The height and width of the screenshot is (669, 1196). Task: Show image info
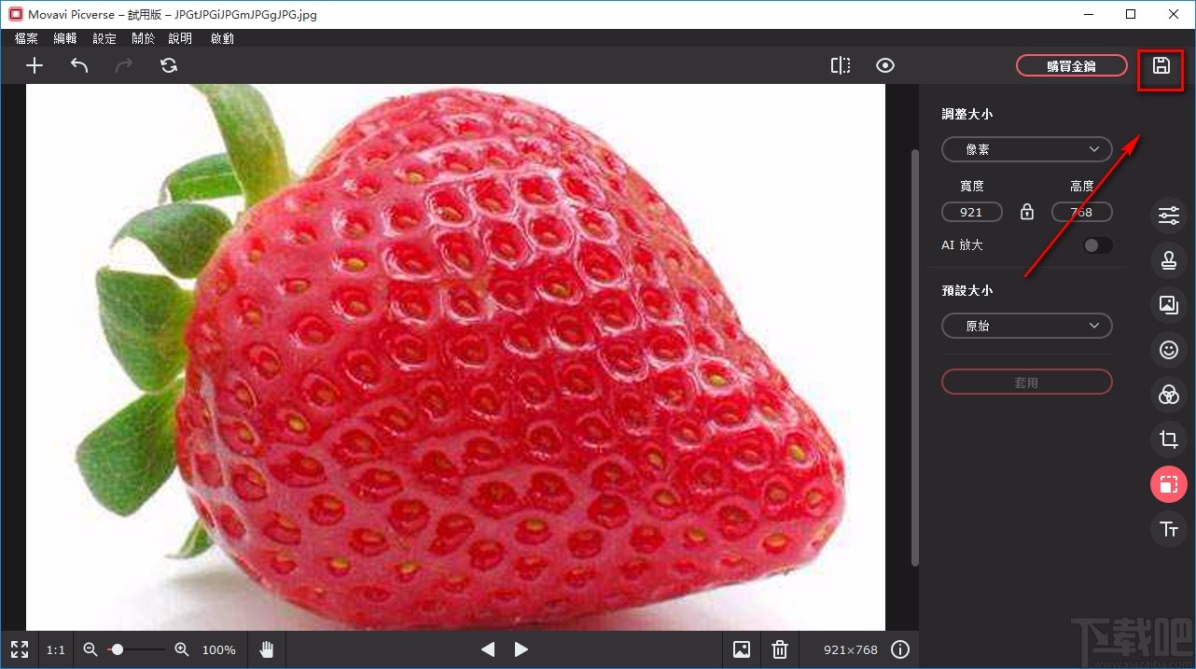(900, 649)
